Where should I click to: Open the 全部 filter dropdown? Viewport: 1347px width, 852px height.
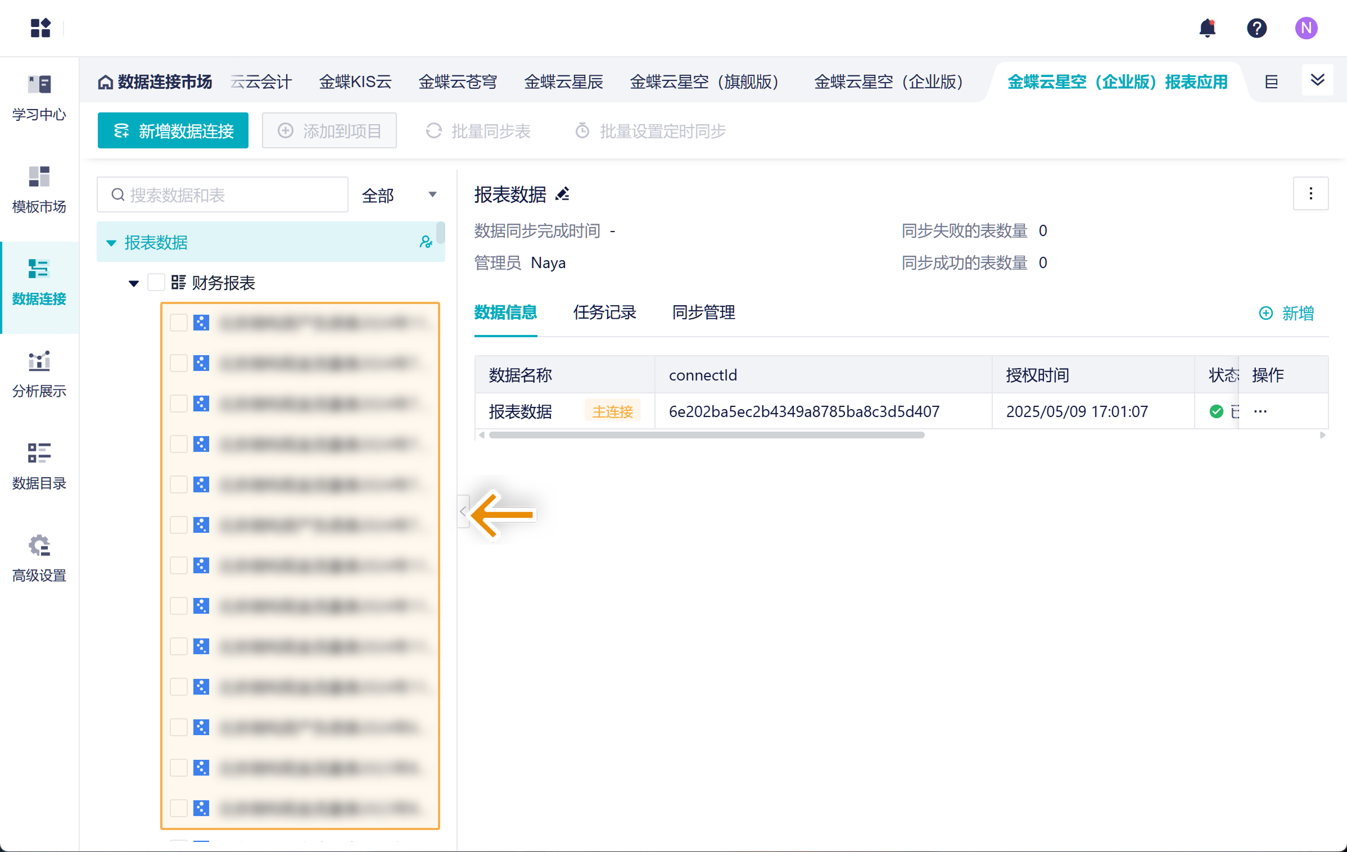point(399,195)
